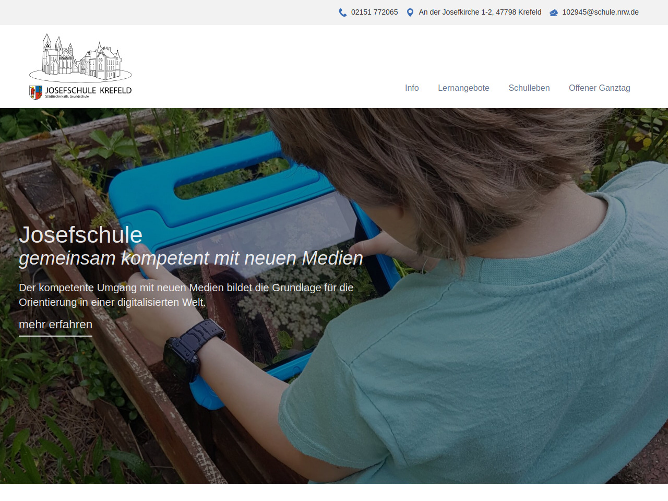
Task: Email 102945@schule.nrw.de
Action: tap(600, 12)
